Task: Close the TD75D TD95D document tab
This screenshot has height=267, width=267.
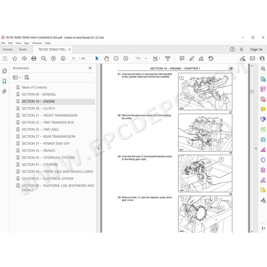Action: (x=69, y=49)
